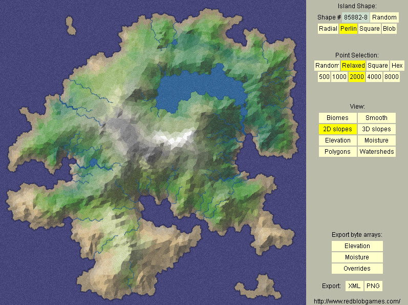This screenshot has width=408, height=305.
Task: Export the Moisture byte array
Action: pos(357,257)
